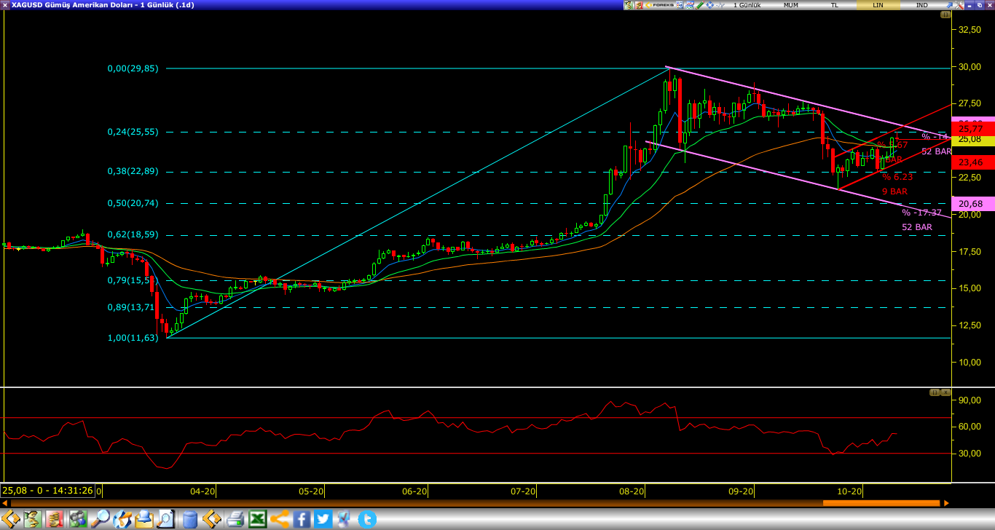This screenshot has width=995, height=530.
Task: Toggle the IND indicator mode
Action: [x=921, y=5]
